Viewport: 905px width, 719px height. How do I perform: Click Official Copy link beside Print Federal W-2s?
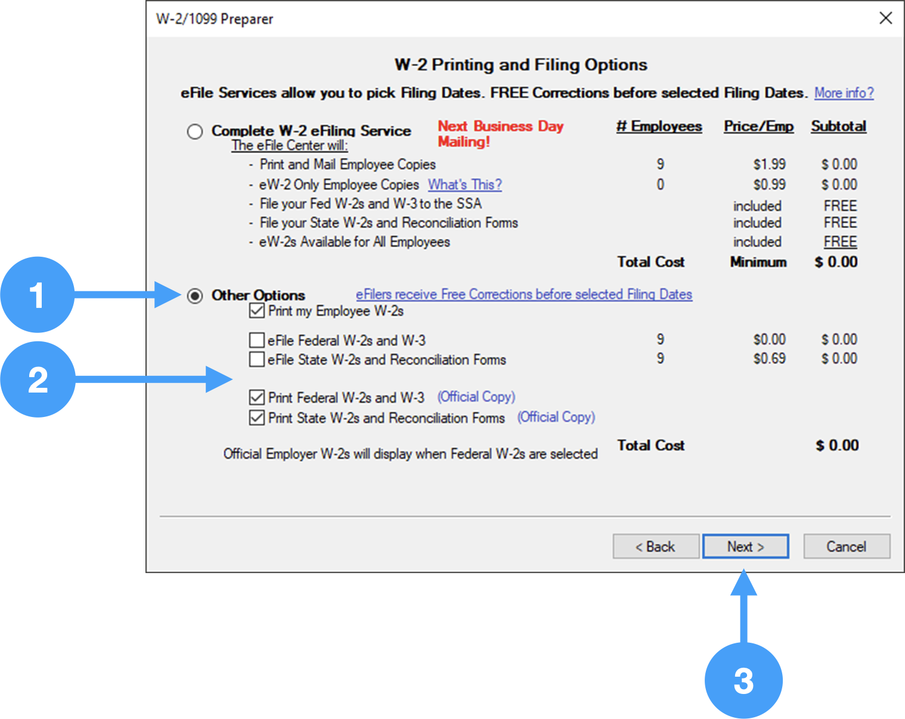(x=476, y=397)
